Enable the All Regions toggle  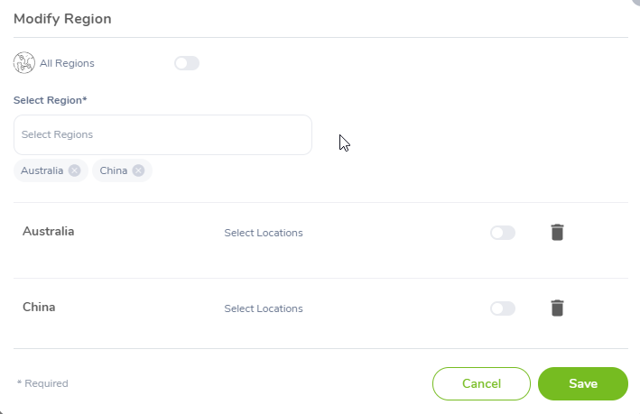point(187,63)
